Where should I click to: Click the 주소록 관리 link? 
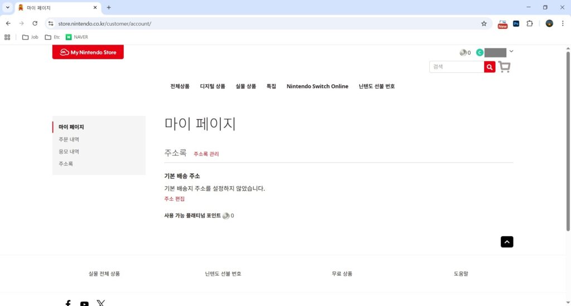point(206,154)
